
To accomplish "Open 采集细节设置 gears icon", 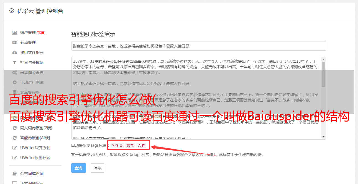I will pyautogui.click(x=15, y=72).
